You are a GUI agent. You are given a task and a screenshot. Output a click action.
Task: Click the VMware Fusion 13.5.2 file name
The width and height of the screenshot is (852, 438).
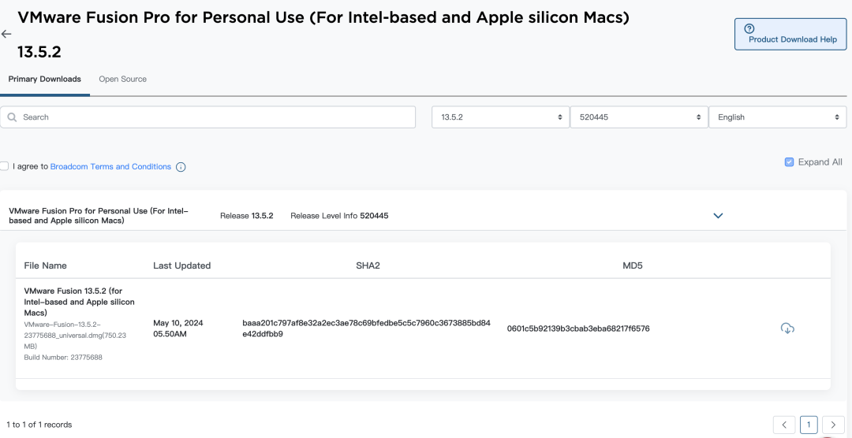[79, 302]
